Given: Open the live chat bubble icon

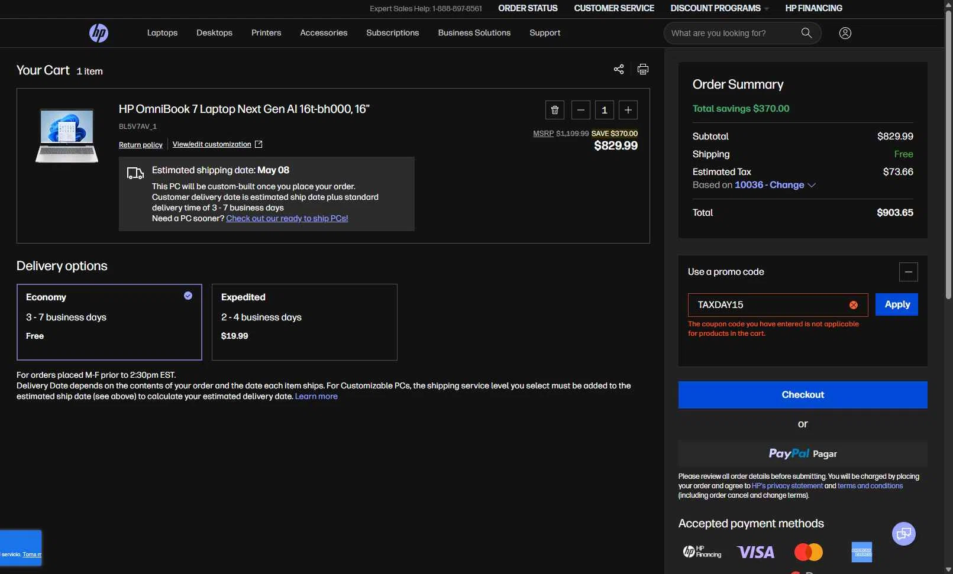Looking at the screenshot, I should [904, 534].
